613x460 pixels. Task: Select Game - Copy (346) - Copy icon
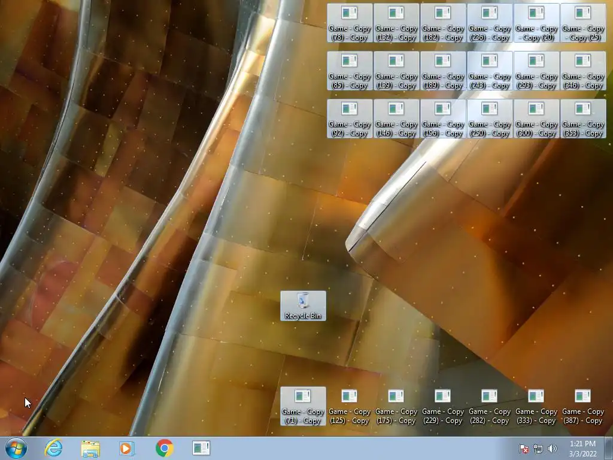(x=583, y=71)
